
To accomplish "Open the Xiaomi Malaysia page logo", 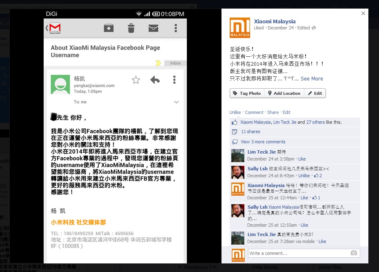I will point(240,28).
